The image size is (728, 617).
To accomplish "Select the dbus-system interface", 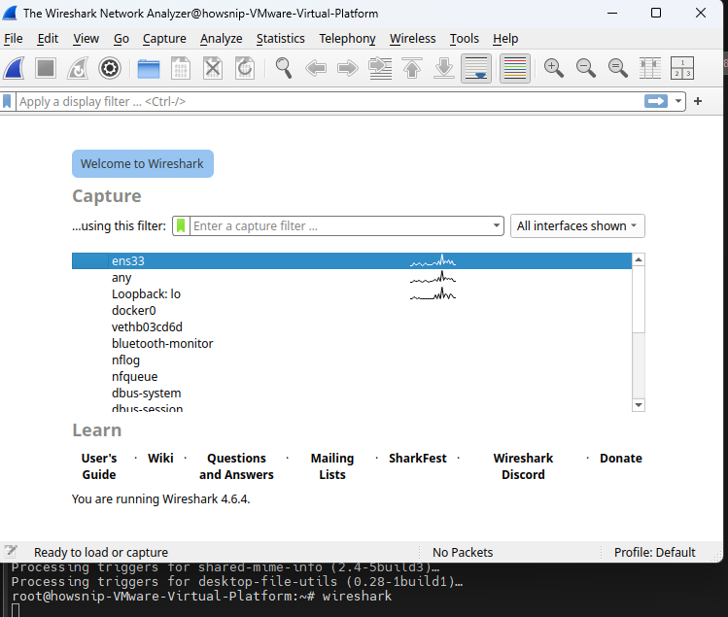I will (x=352, y=393).
